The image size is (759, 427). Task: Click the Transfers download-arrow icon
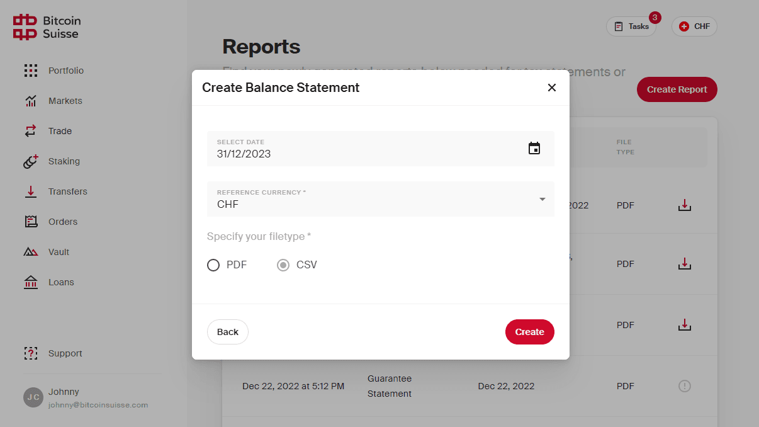click(x=31, y=191)
